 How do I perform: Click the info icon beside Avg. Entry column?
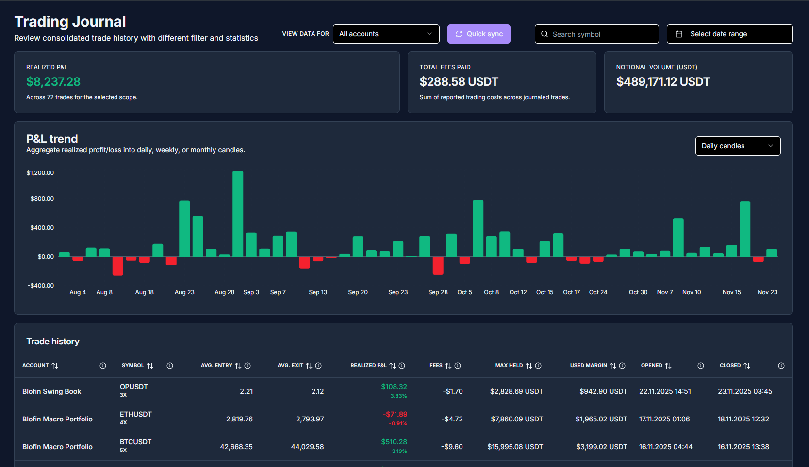248,366
